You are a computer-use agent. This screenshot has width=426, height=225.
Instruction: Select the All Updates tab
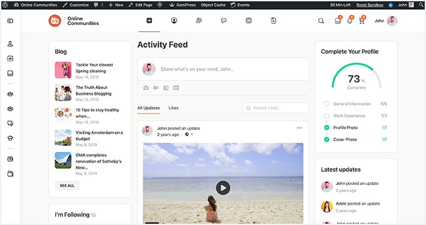(148, 108)
